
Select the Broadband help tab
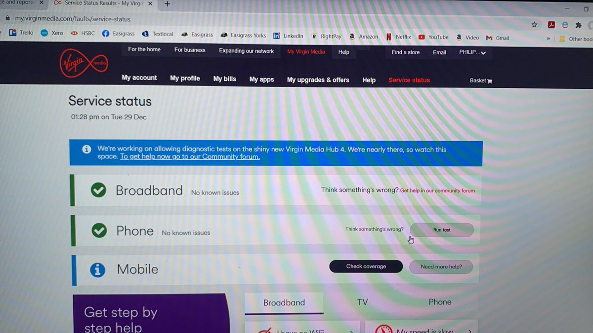click(284, 303)
